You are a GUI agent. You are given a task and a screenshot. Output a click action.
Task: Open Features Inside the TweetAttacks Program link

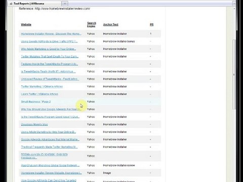point(49,64)
